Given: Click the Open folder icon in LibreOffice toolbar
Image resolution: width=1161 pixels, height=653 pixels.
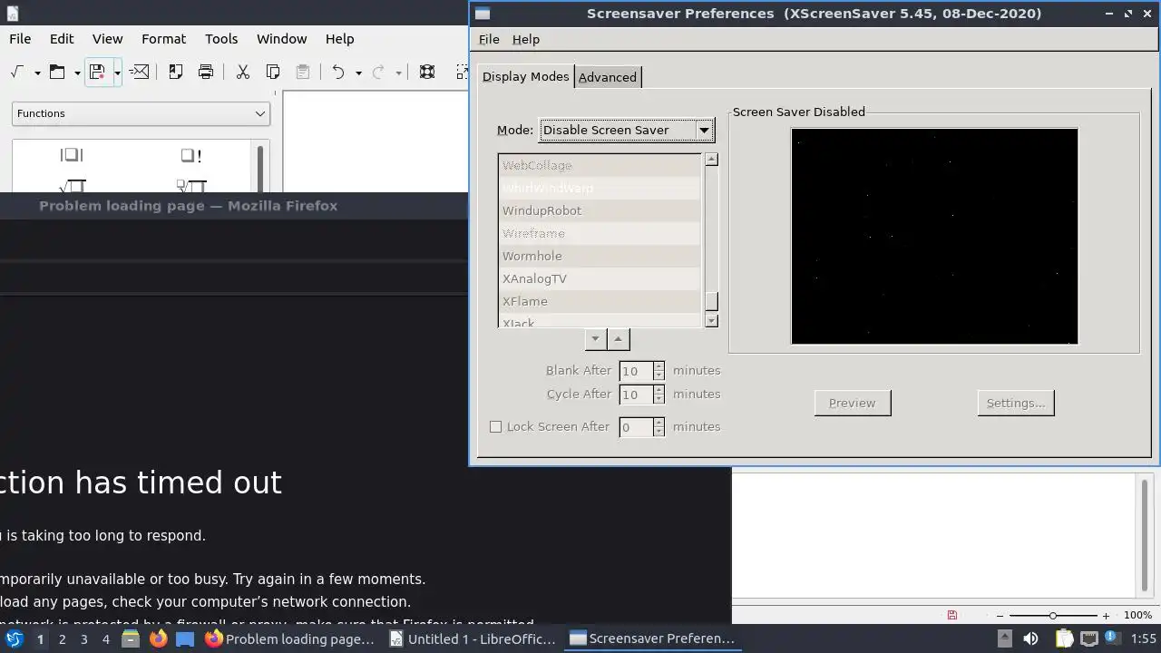Looking at the screenshot, I should pos(57,73).
